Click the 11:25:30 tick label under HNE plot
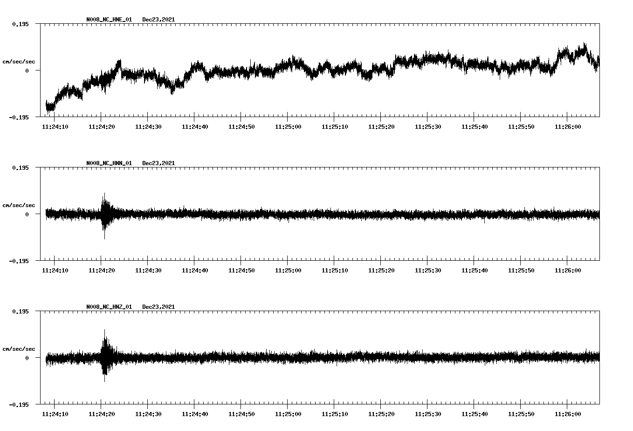The width and height of the screenshot is (633, 431). [428, 126]
